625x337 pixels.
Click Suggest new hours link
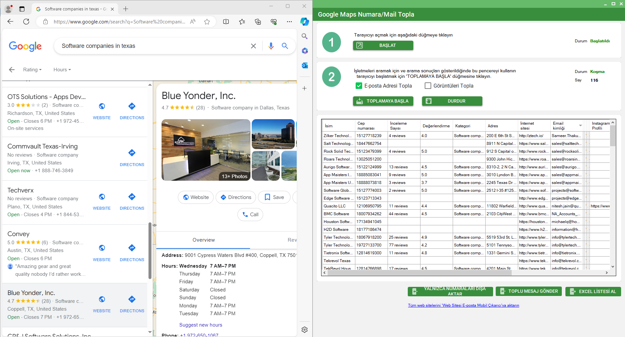pyautogui.click(x=201, y=325)
